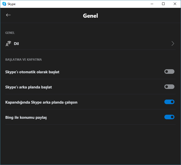Image resolution: width=181 pixels, height=165 pixels.
Task: Click the language icon beside Dil
Action: click(x=8, y=43)
